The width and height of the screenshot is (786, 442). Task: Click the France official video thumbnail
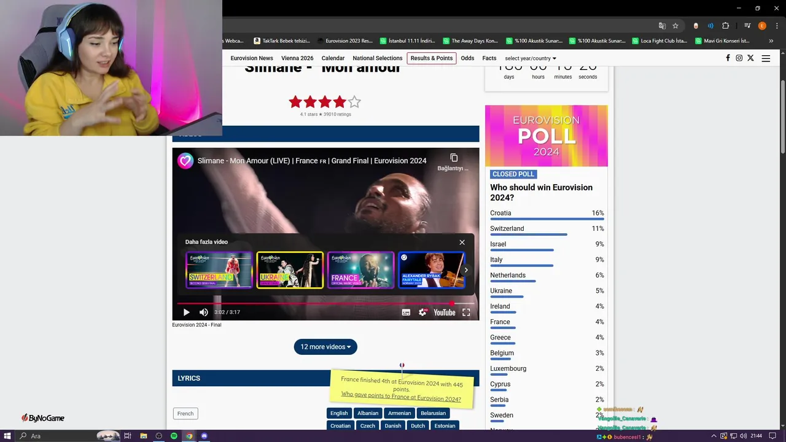tap(360, 270)
